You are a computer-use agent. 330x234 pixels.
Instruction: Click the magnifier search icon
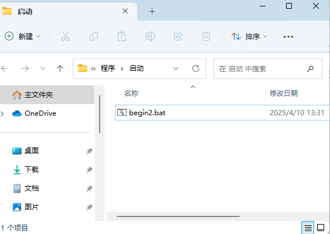[310, 68]
